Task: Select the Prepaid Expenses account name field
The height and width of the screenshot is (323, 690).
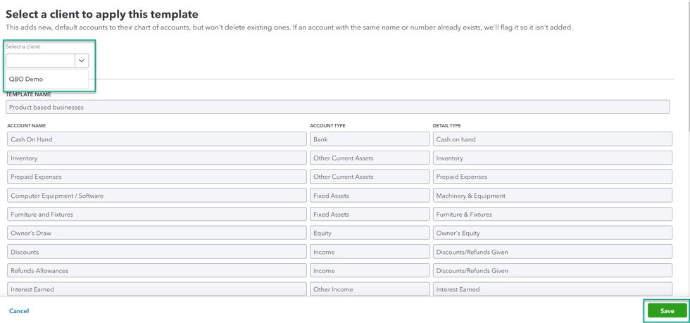Action: coord(156,177)
